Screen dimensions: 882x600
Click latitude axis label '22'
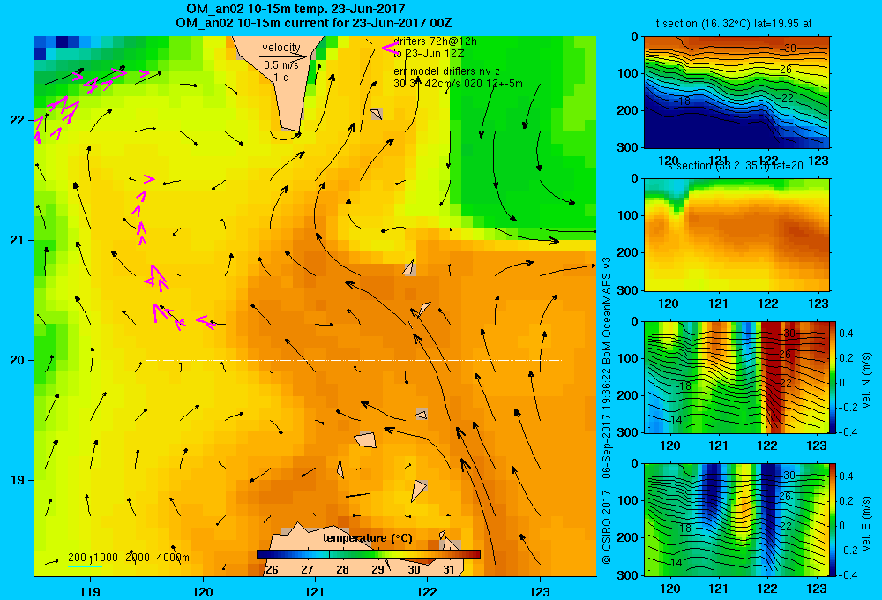pyautogui.click(x=17, y=121)
